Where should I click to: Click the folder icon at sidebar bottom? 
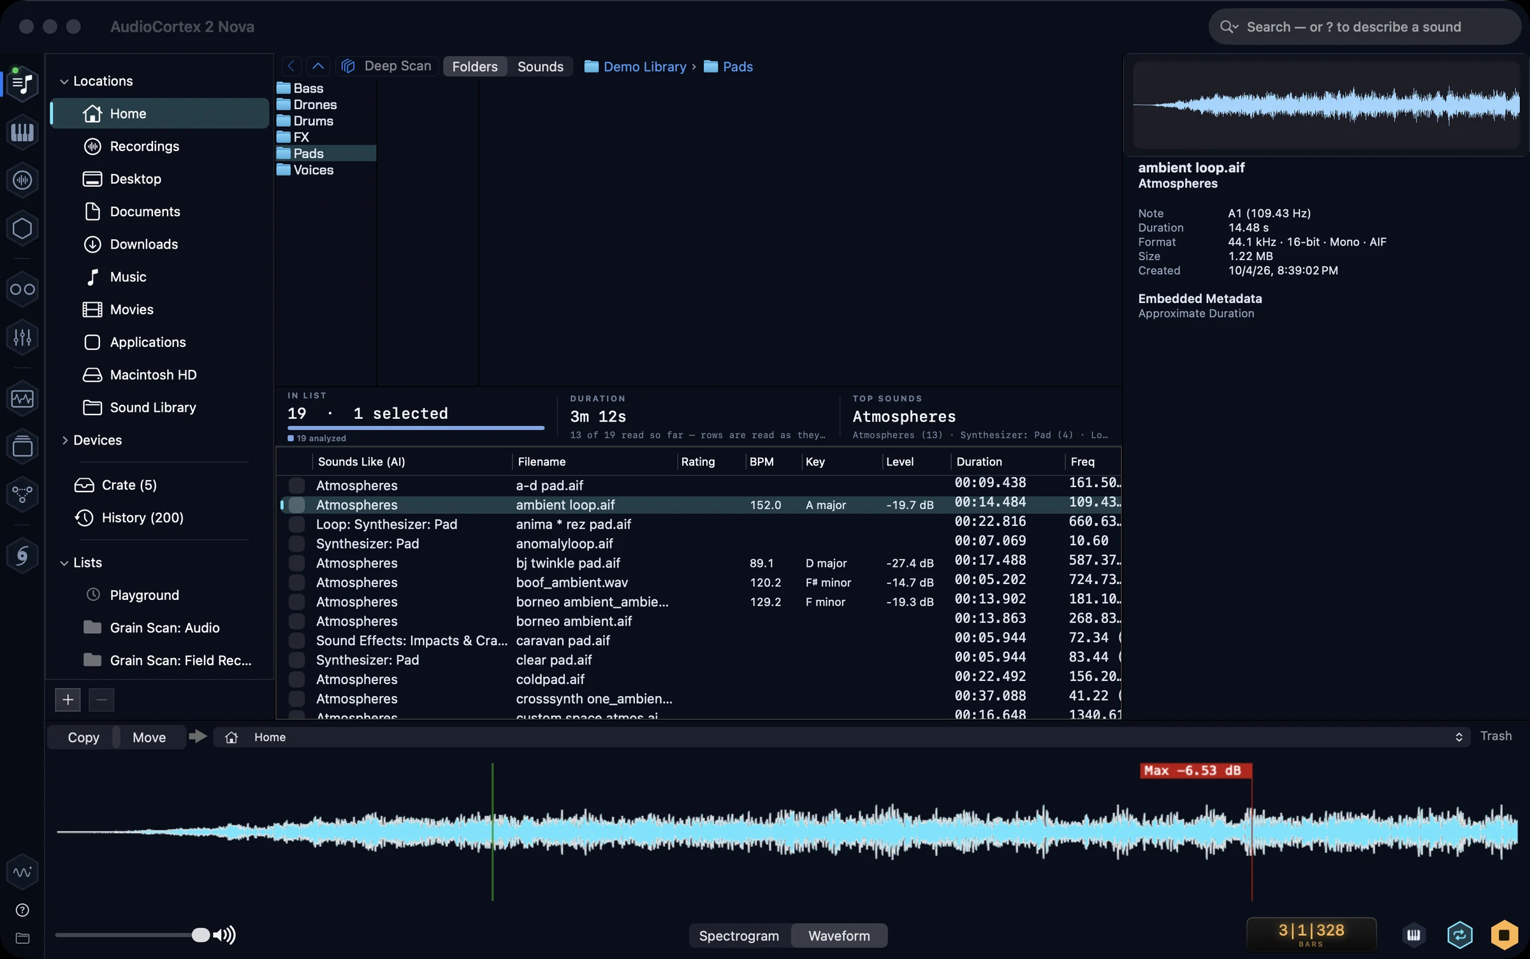coord(22,938)
